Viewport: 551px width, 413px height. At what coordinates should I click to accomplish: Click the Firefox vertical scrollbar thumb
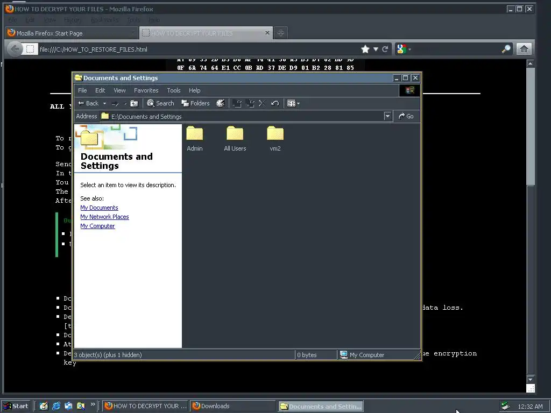pyautogui.click(x=530, y=126)
